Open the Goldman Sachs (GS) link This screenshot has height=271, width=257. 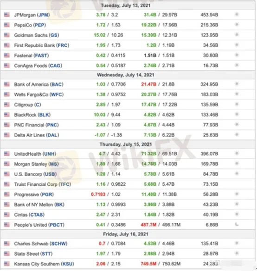tap(37, 35)
